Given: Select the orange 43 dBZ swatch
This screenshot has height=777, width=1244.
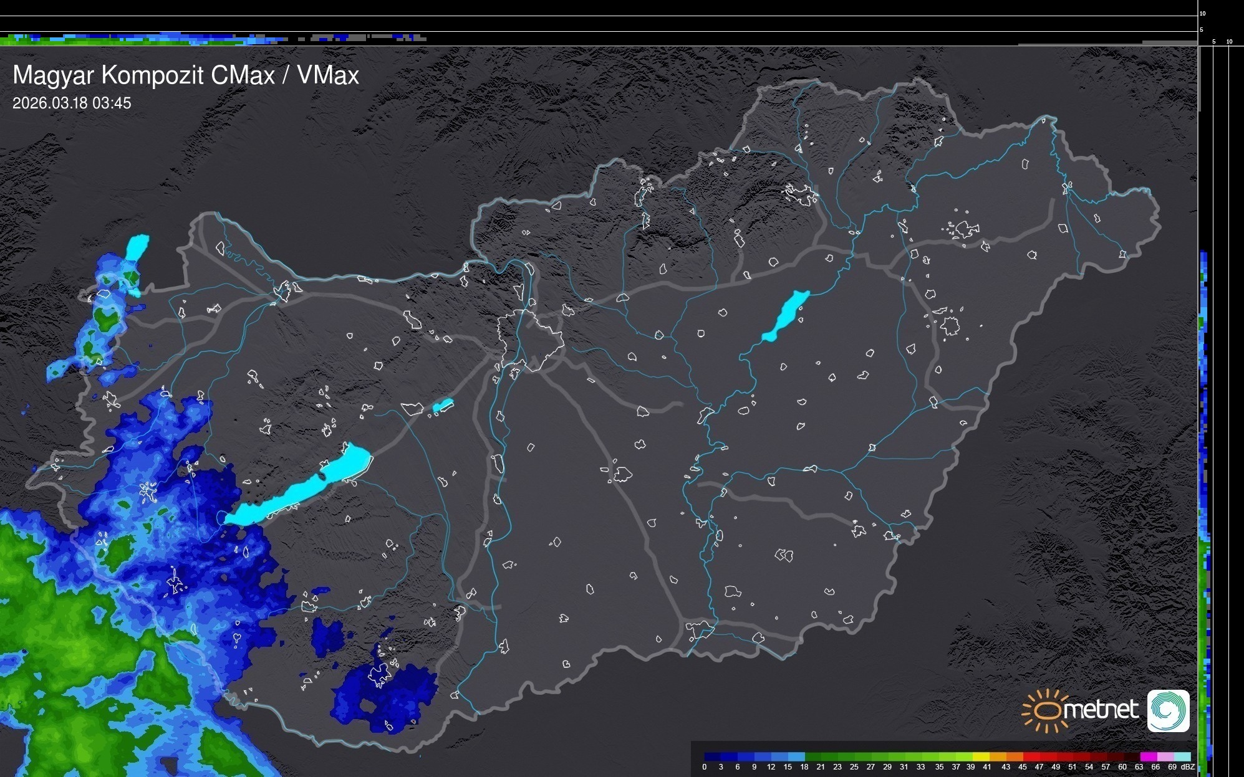Looking at the screenshot, I should pos(1013,756).
